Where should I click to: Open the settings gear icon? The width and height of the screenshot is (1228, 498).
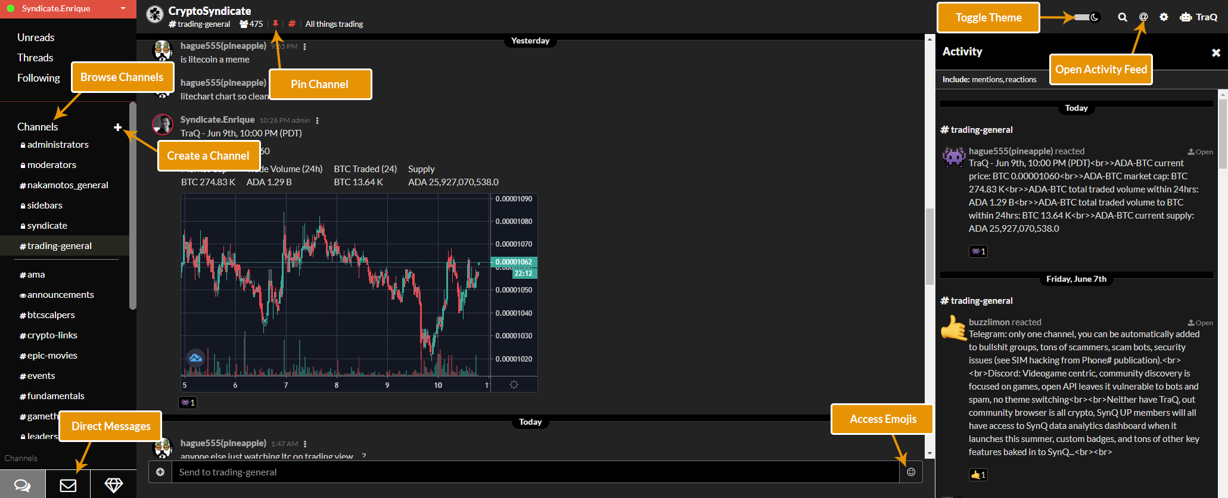(x=1164, y=17)
